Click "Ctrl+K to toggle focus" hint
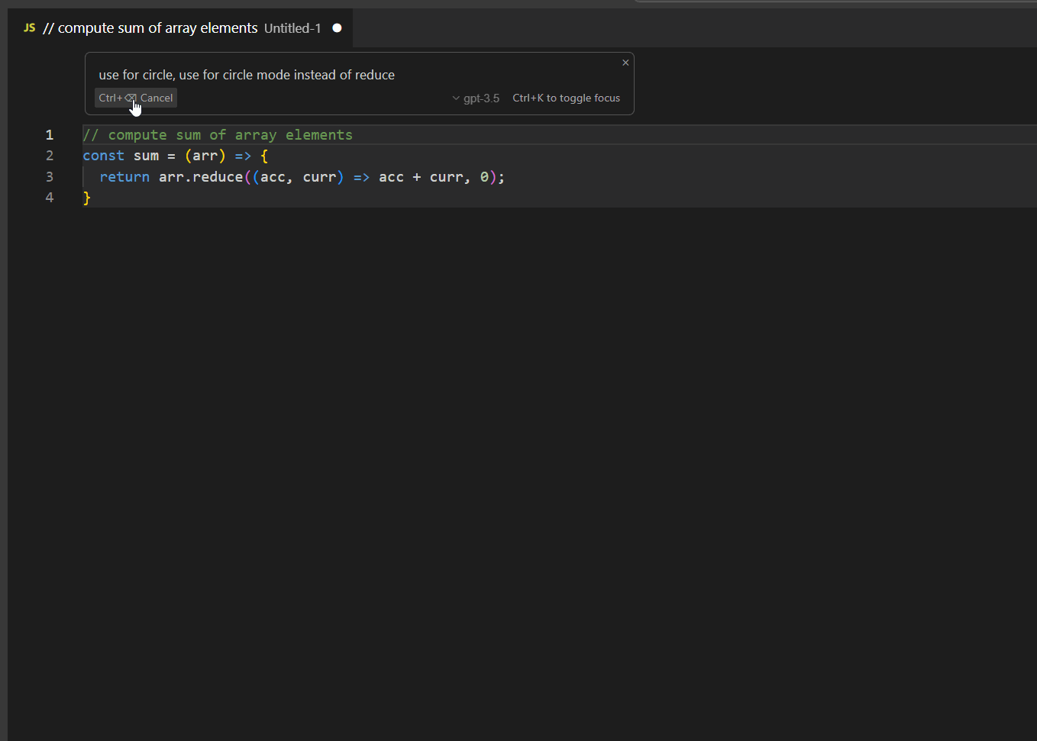 (566, 98)
